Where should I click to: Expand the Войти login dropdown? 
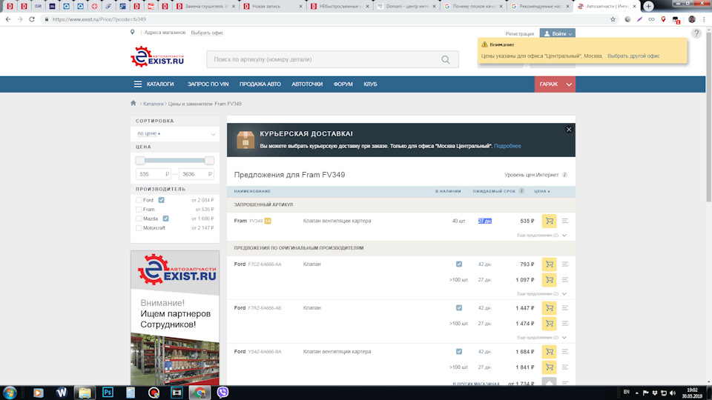tap(558, 33)
